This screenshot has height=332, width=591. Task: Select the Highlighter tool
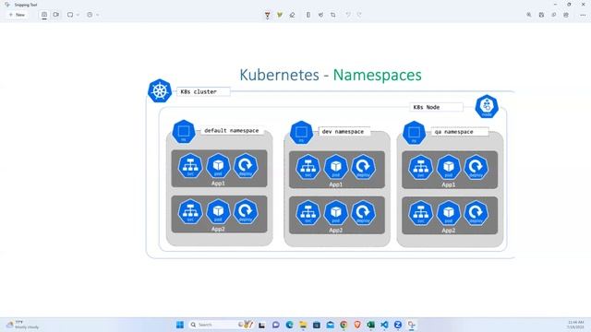tap(280, 15)
